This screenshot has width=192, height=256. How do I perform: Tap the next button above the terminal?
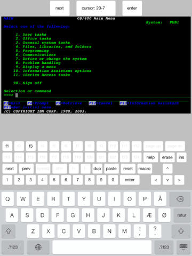[x=60, y=8]
